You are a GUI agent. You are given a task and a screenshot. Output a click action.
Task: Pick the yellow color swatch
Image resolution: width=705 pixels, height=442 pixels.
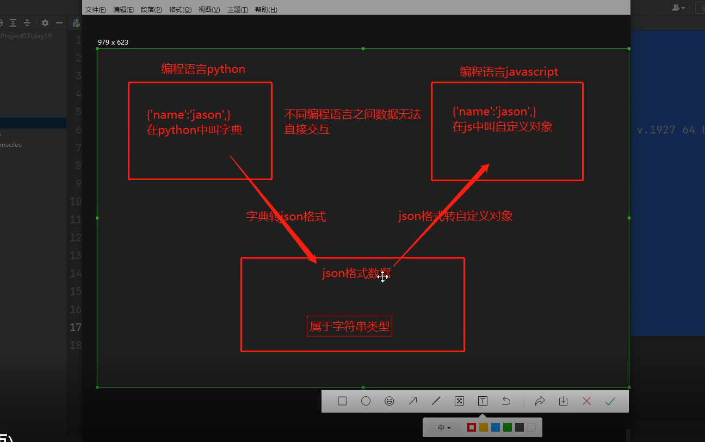click(484, 428)
